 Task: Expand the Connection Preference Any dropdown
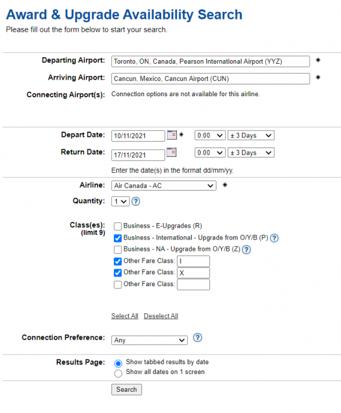click(x=149, y=340)
